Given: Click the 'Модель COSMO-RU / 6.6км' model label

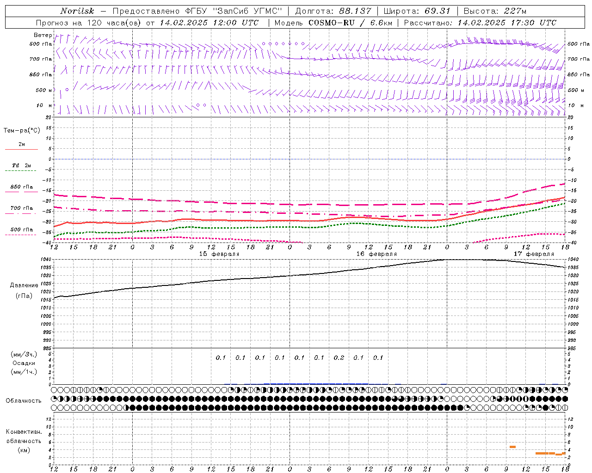Looking at the screenshot, I should 333,23.
